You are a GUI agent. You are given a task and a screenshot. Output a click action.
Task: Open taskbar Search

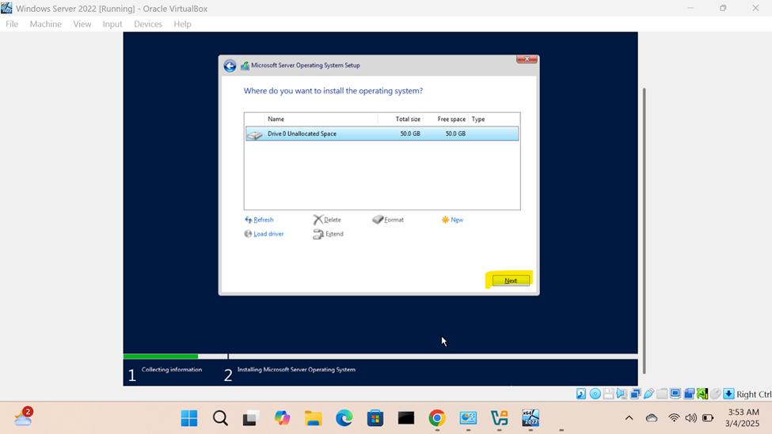[220, 418]
